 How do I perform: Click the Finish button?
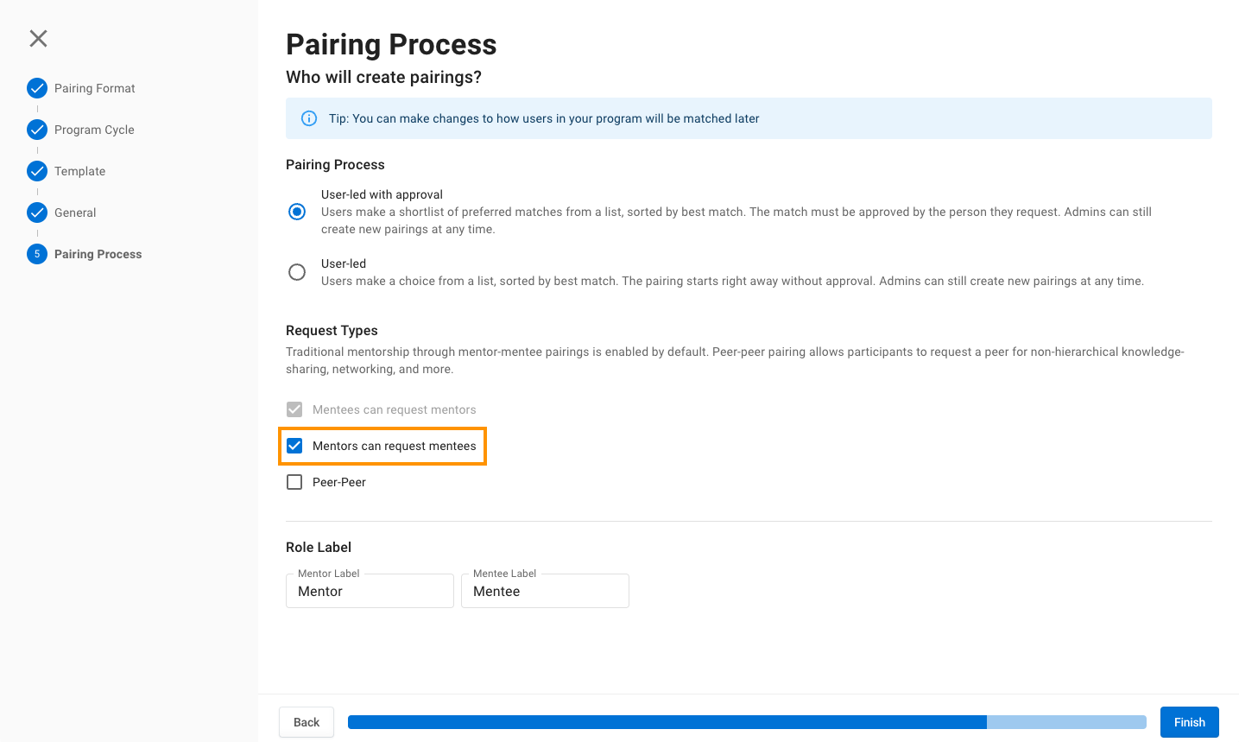pyautogui.click(x=1190, y=722)
